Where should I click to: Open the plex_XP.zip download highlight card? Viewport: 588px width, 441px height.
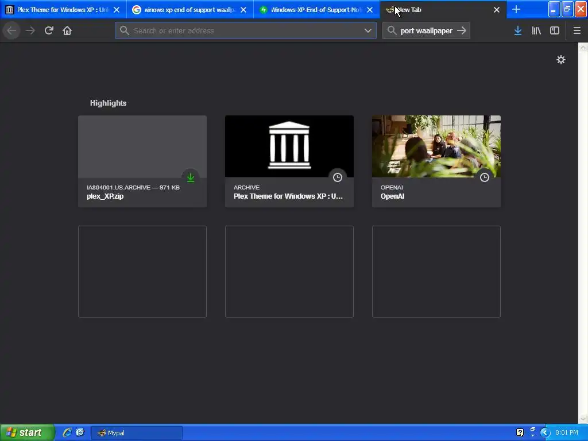[x=142, y=161]
